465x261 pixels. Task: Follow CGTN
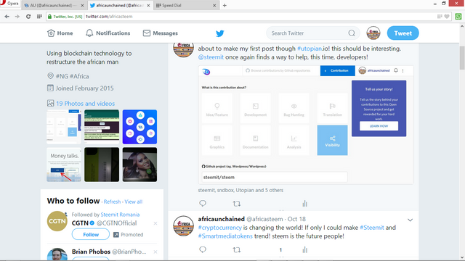click(90, 234)
